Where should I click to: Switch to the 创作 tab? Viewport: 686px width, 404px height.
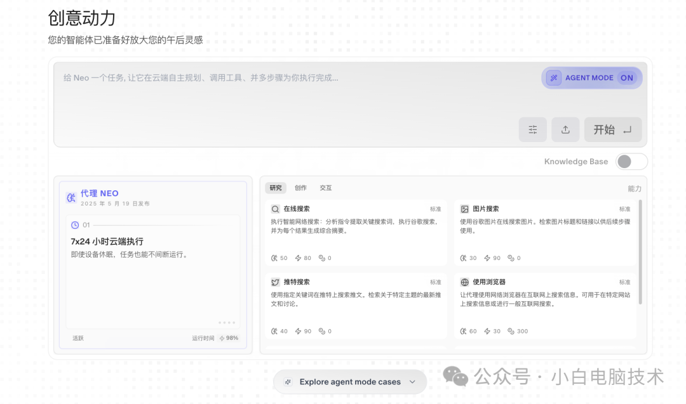click(x=300, y=188)
